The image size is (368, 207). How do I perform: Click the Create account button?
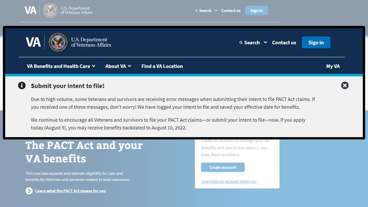click(223, 167)
